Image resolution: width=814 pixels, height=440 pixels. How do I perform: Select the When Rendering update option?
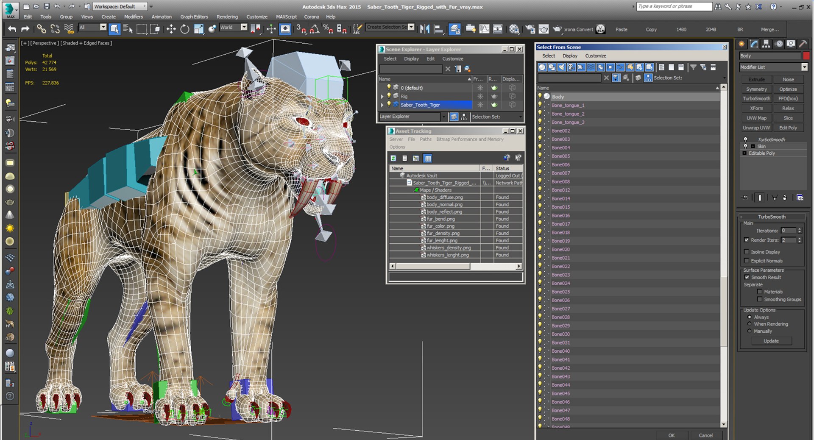(750, 324)
